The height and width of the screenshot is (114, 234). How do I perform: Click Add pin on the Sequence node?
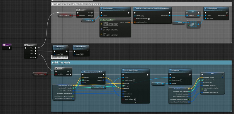[33, 57]
